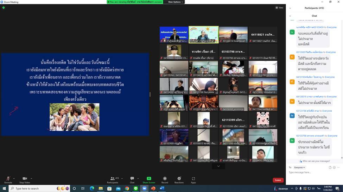Check meeting encryption shield icon
The image size is (343, 192).
(4, 8)
